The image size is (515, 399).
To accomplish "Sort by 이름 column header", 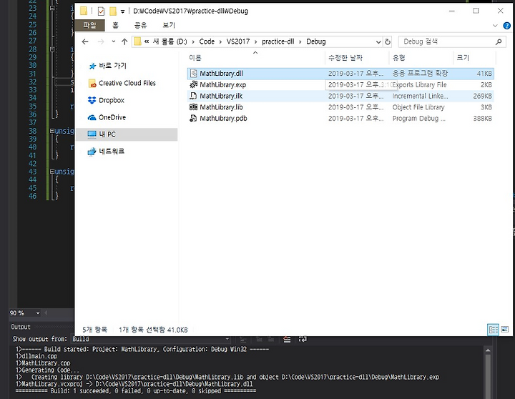I will [195, 58].
